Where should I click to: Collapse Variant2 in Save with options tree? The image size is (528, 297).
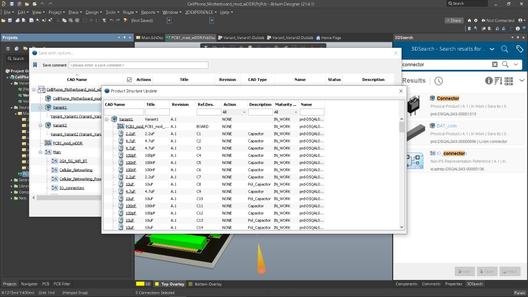(x=40, y=125)
